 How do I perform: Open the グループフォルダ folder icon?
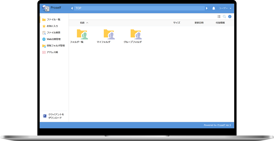tap(136, 34)
